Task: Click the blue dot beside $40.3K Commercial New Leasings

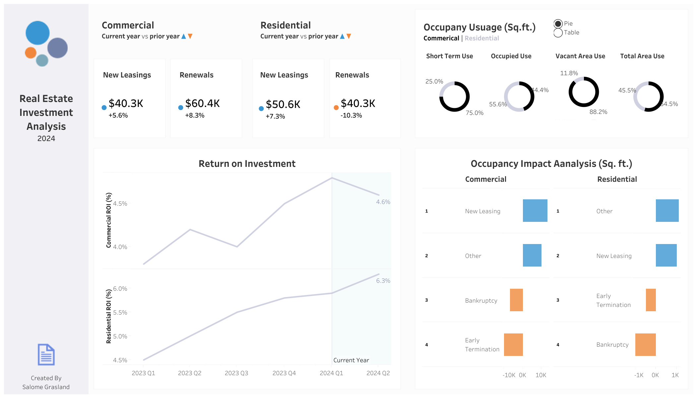Action: pos(104,108)
